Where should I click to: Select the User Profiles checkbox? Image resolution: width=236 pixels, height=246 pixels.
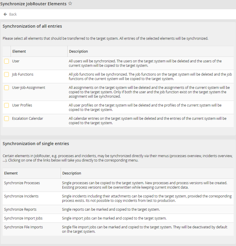coord(6,105)
